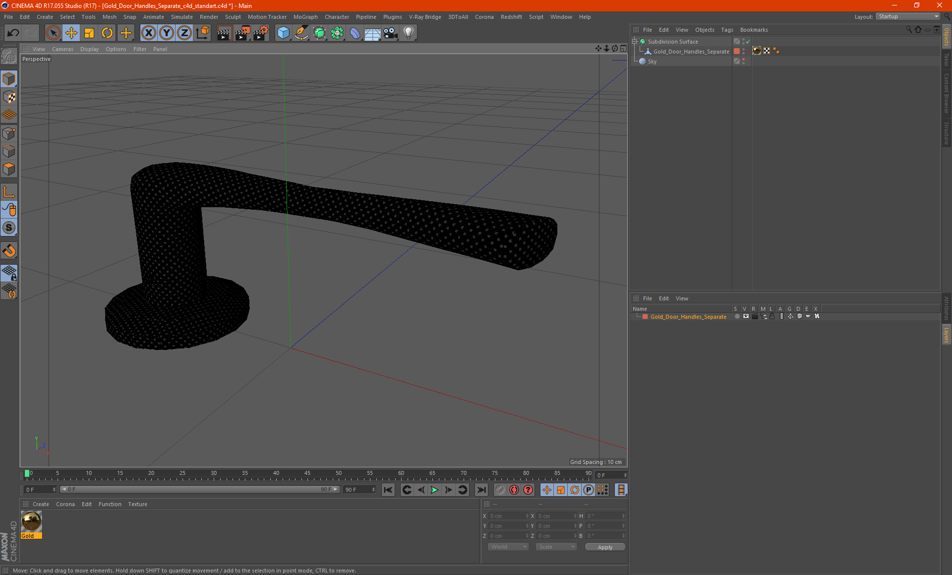Render active view clapperboard icon
The width and height of the screenshot is (952, 575).
click(x=224, y=33)
